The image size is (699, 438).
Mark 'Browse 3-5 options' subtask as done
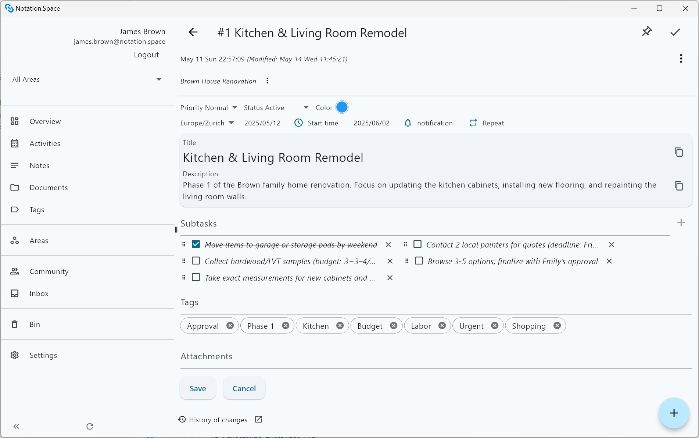coord(419,261)
